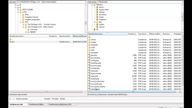Select the templates folder icon in the remote file list
192x108 pixels.
coord(89,53)
